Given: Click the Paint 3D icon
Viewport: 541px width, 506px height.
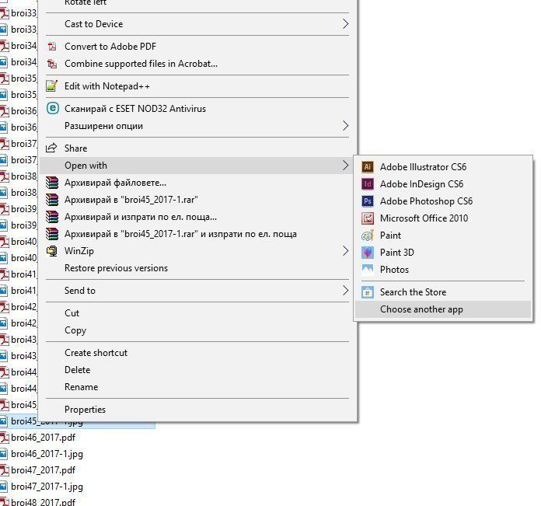Looking at the screenshot, I should pos(368,253).
